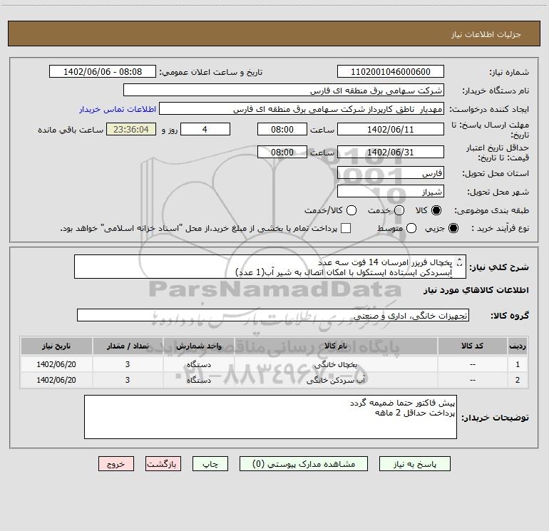Click the scroll arrows in شرح کلی نیاز box
The height and width of the screenshot is (531, 549).
tap(460, 262)
